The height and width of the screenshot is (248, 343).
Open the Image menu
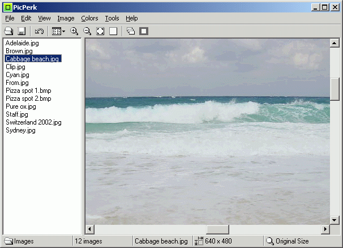(x=66, y=18)
